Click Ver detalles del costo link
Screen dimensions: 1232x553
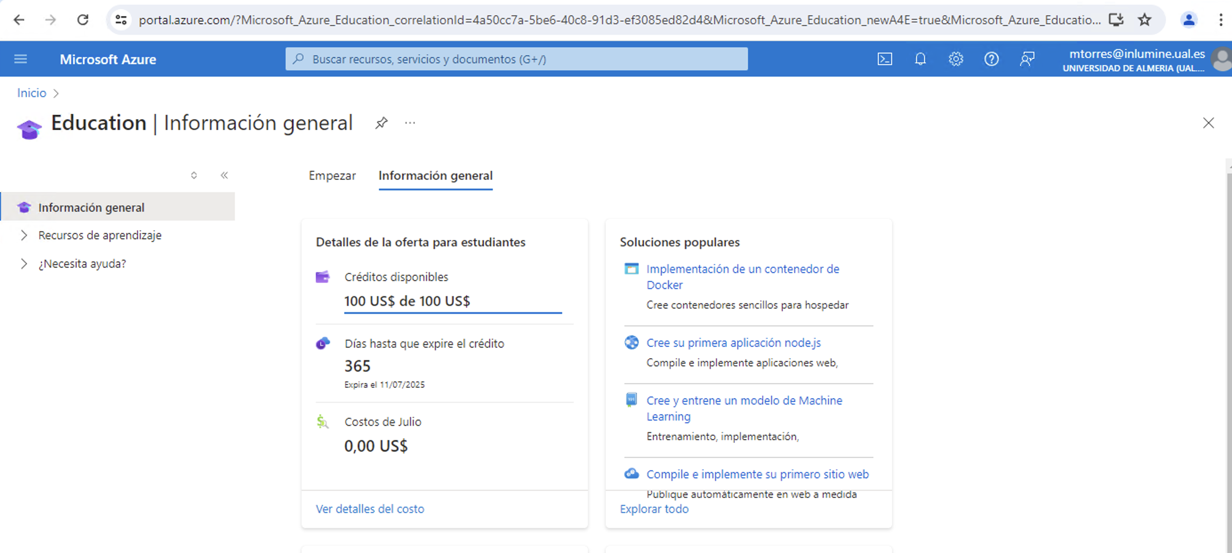point(369,509)
